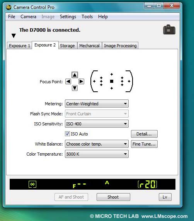This screenshot has width=194, height=221.
Task: Select the center square focus point
Action: (112, 81)
